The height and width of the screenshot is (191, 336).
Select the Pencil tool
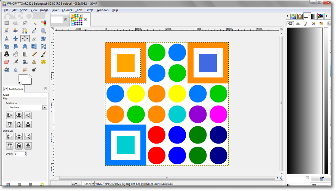(x=34, y=54)
